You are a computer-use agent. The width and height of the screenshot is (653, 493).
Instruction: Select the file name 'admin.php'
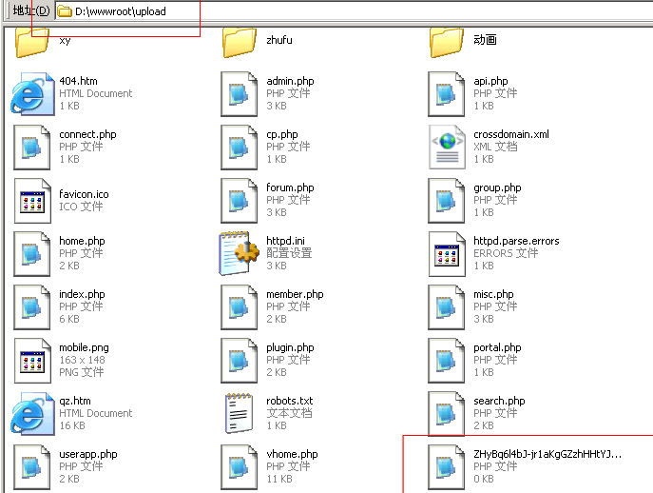290,81
